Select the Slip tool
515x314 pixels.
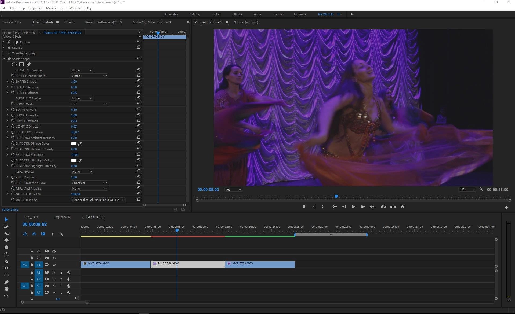click(6, 268)
